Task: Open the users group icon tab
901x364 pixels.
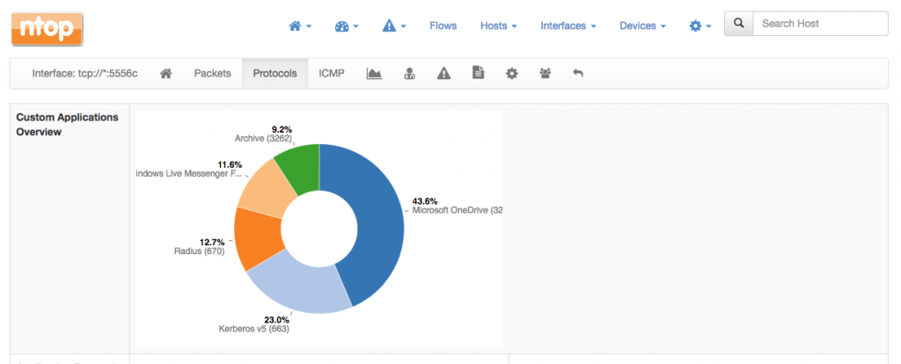Action: coord(546,74)
